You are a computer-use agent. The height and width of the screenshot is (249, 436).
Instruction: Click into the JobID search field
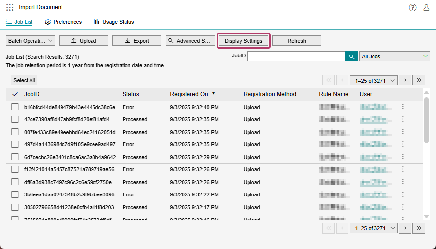pyautogui.click(x=296, y=56)
